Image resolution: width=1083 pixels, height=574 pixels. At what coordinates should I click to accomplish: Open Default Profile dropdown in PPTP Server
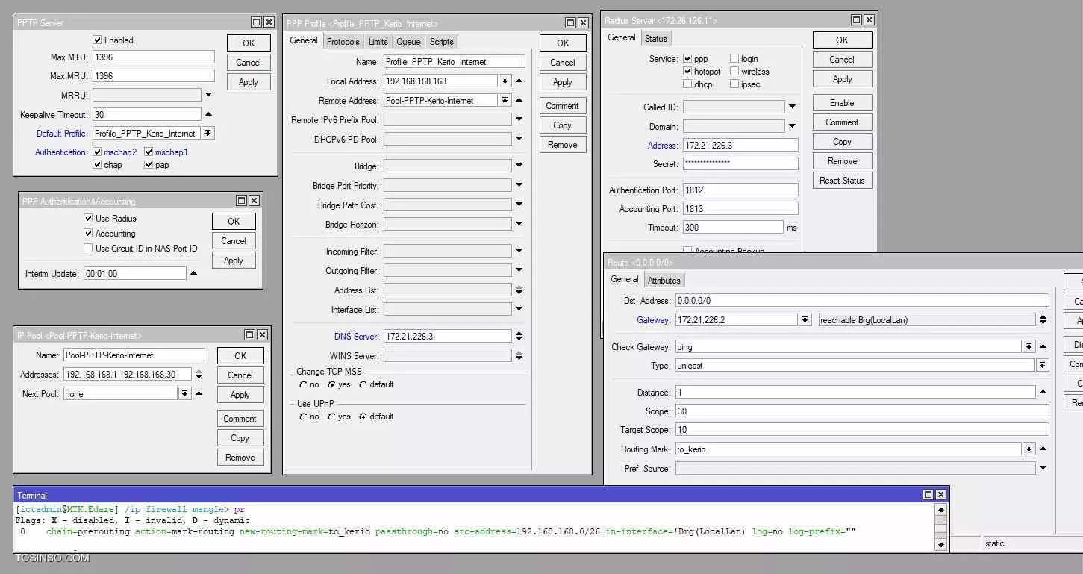pyautogui.click(x=207, y=134)
